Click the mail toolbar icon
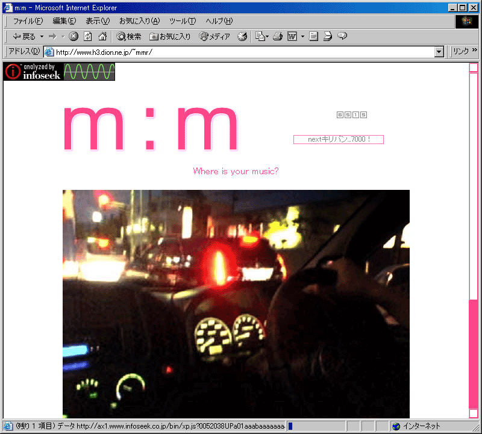The height and width of the screenshot is (434, 482). (261, 36)
